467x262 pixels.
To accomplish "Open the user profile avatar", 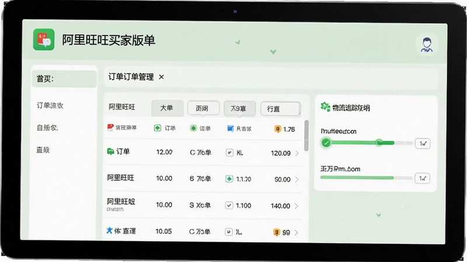I will [x=427, y=45].
